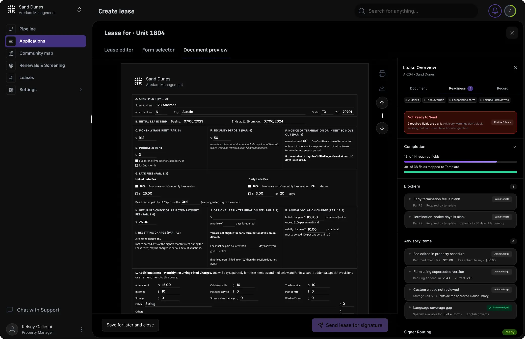The height and width of the screenshot is (339, 525).
Task: Toggle Initial Late Fee $25.00 checkbox
Action: pos(137,194)
